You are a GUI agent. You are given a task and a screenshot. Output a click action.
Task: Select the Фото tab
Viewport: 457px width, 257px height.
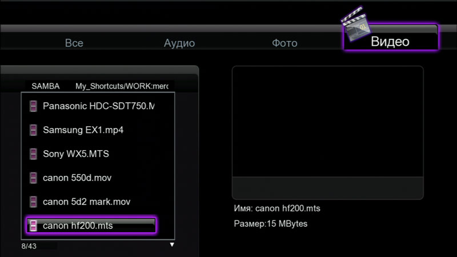point(284,43)
